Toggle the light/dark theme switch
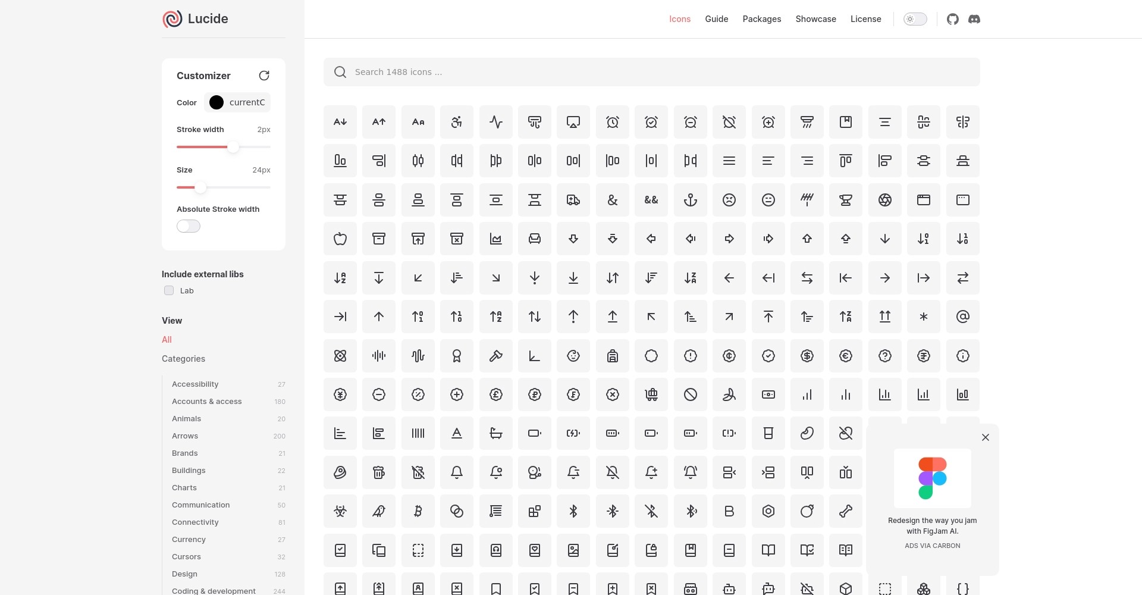This screenshot has width=1142, height=595. [x=915, y=19]
